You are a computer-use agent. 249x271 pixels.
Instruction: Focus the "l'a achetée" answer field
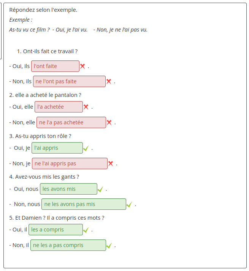(x=59, y=107)
